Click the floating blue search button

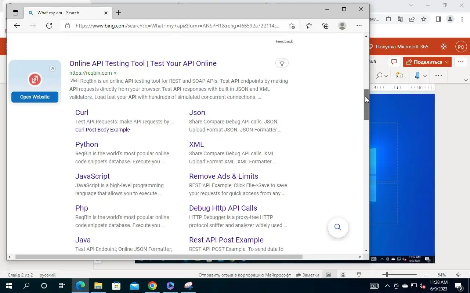click(x=338, y=227)
